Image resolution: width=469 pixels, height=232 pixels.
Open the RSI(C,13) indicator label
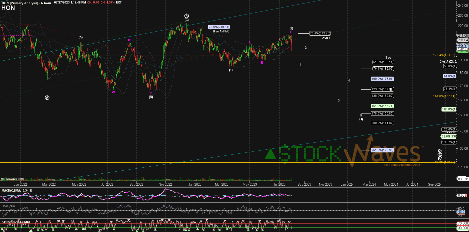pyautogui.click(x=7, y=206)
